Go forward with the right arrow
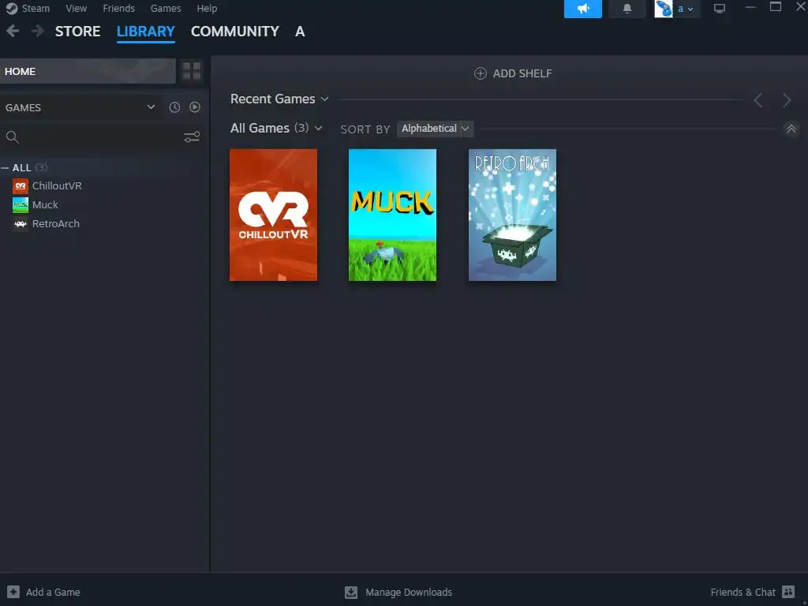Screen dimensions: 808x606 (x=37, y=31)
